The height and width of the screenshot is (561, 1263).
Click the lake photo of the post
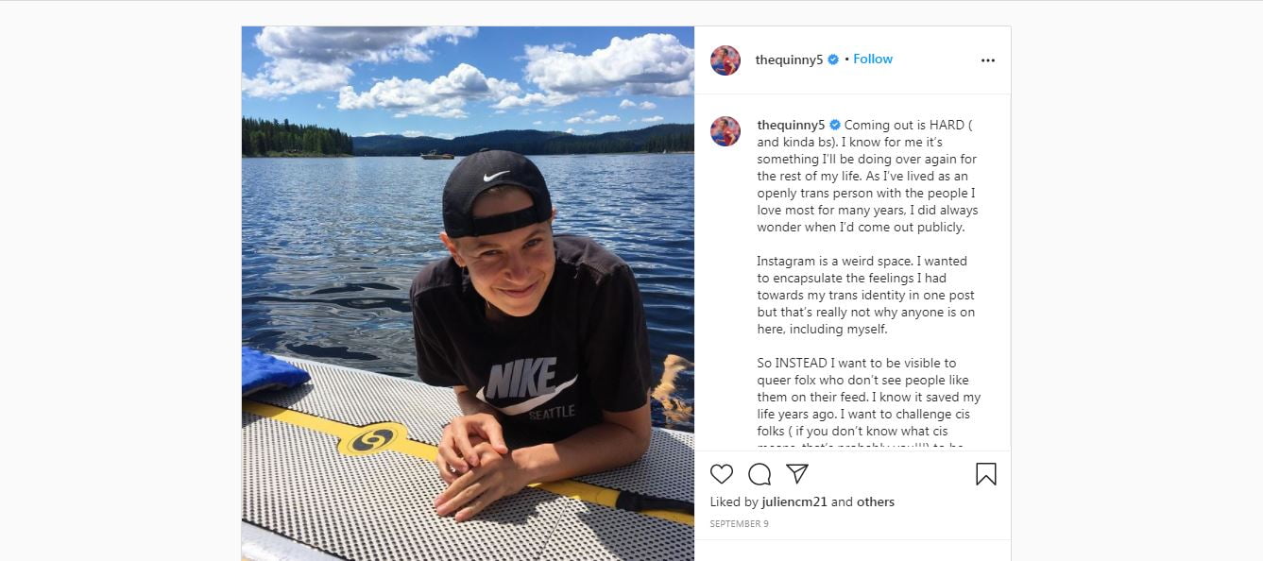click(x=468, y=293)
